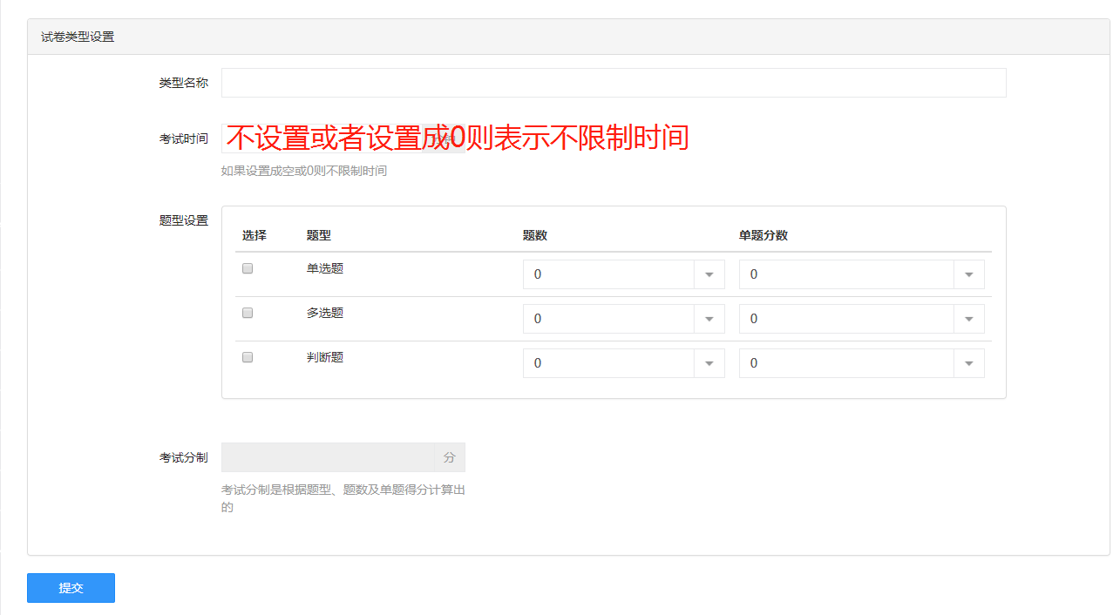
Task: Open 单选题 单题分数 dropdown
Action: coord(862,274)
